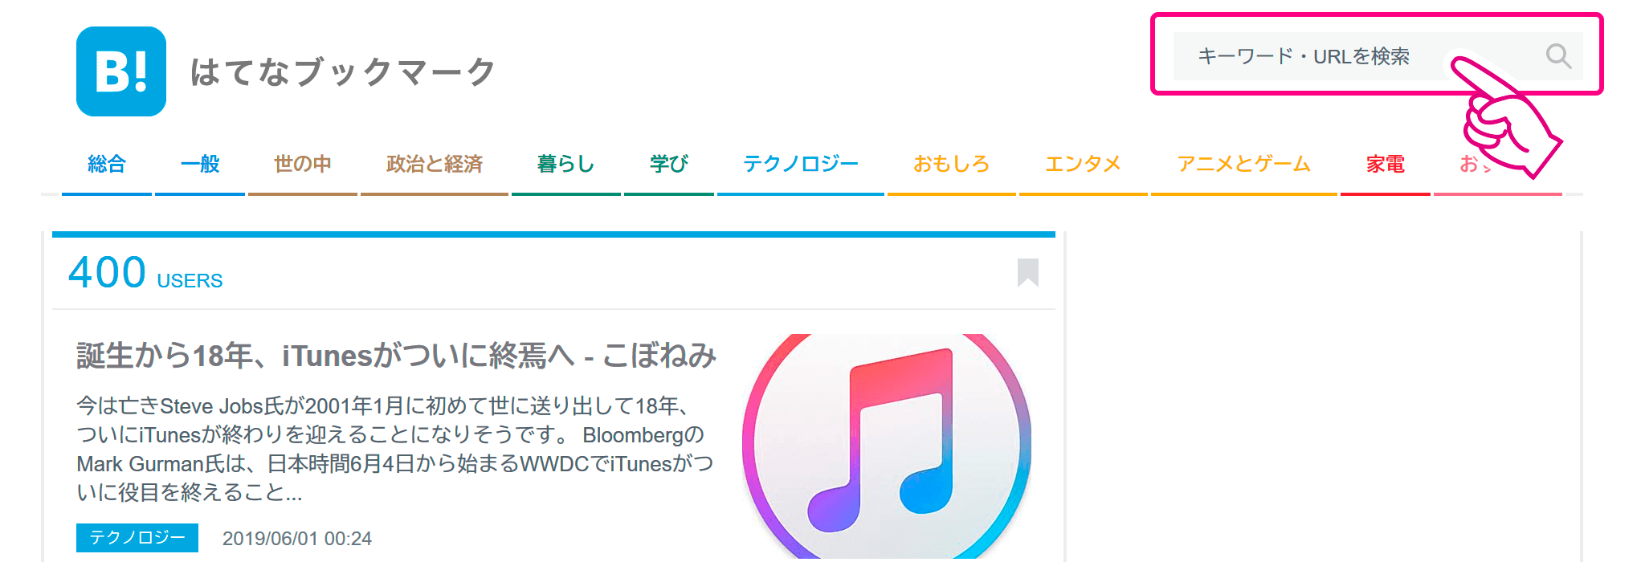The height and width of the screenshot is (562, 1641).
Task: Toggle the bookmark ribbon icon on article
Action: (1028, 273)
